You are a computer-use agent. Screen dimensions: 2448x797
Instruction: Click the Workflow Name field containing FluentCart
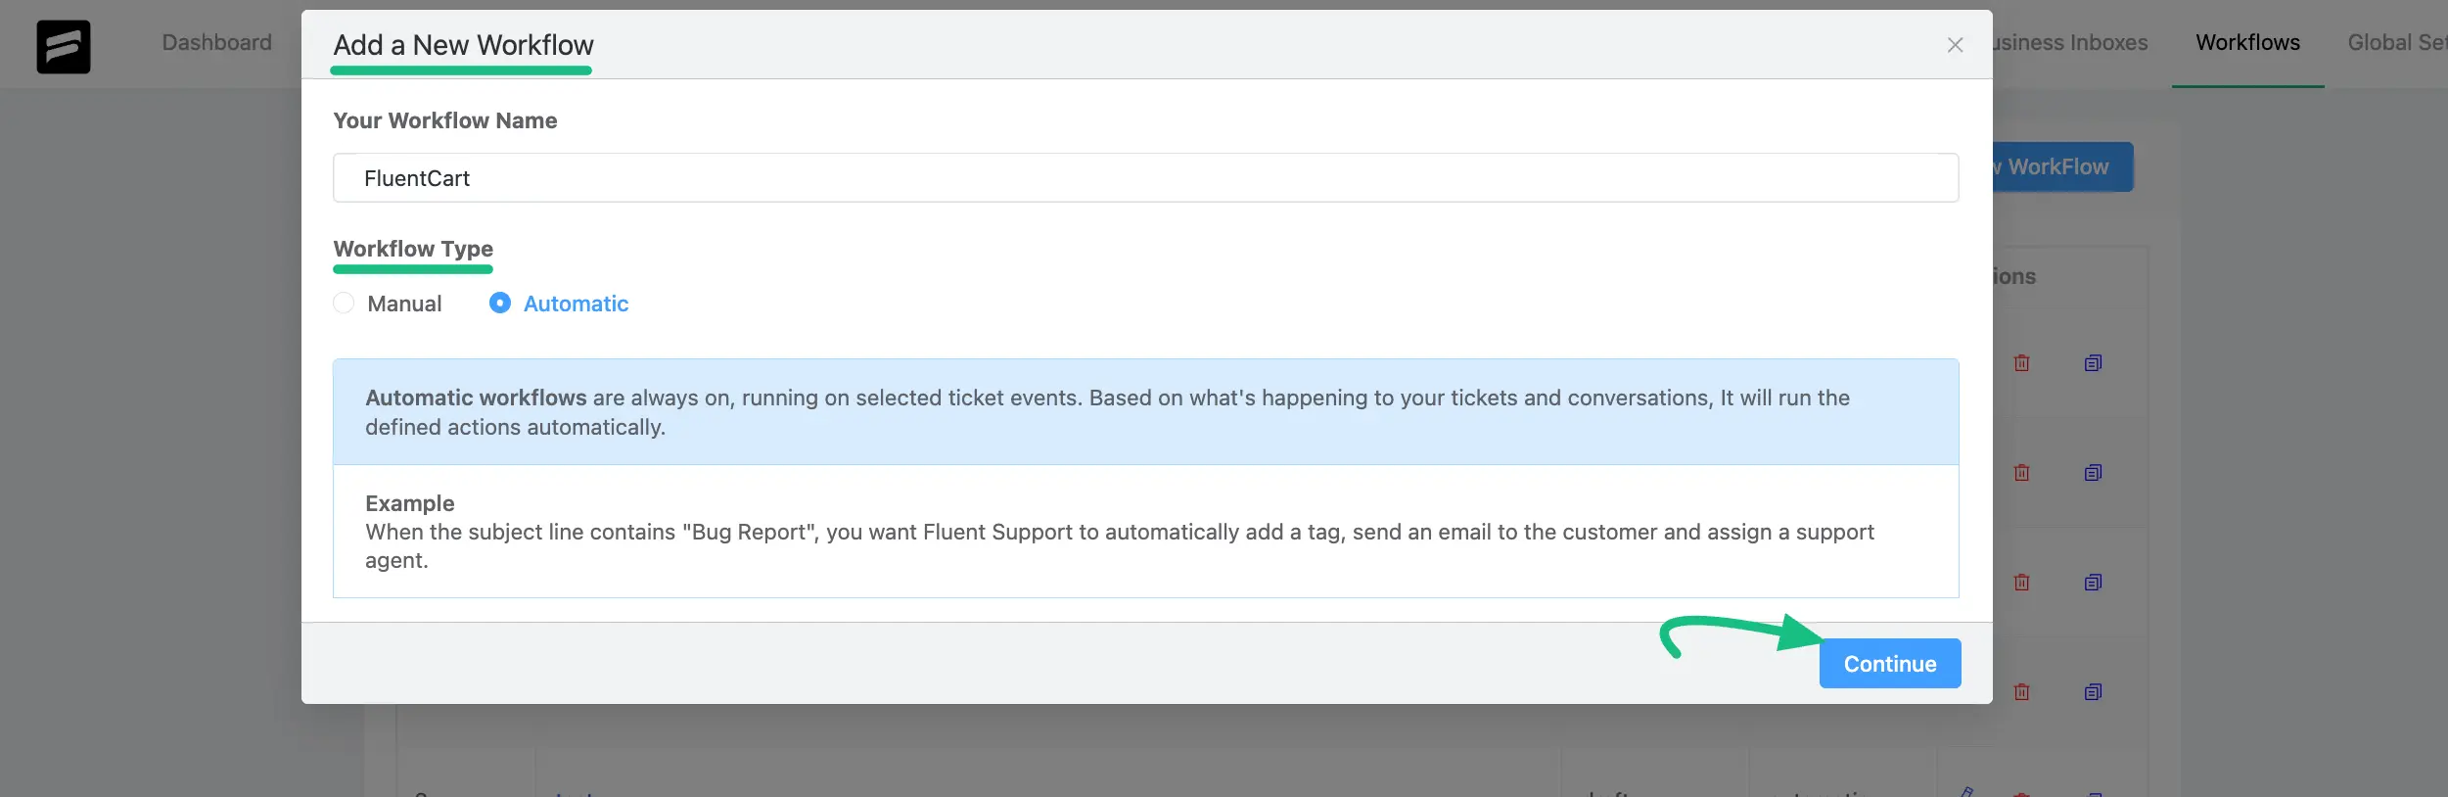point(1145,178)
